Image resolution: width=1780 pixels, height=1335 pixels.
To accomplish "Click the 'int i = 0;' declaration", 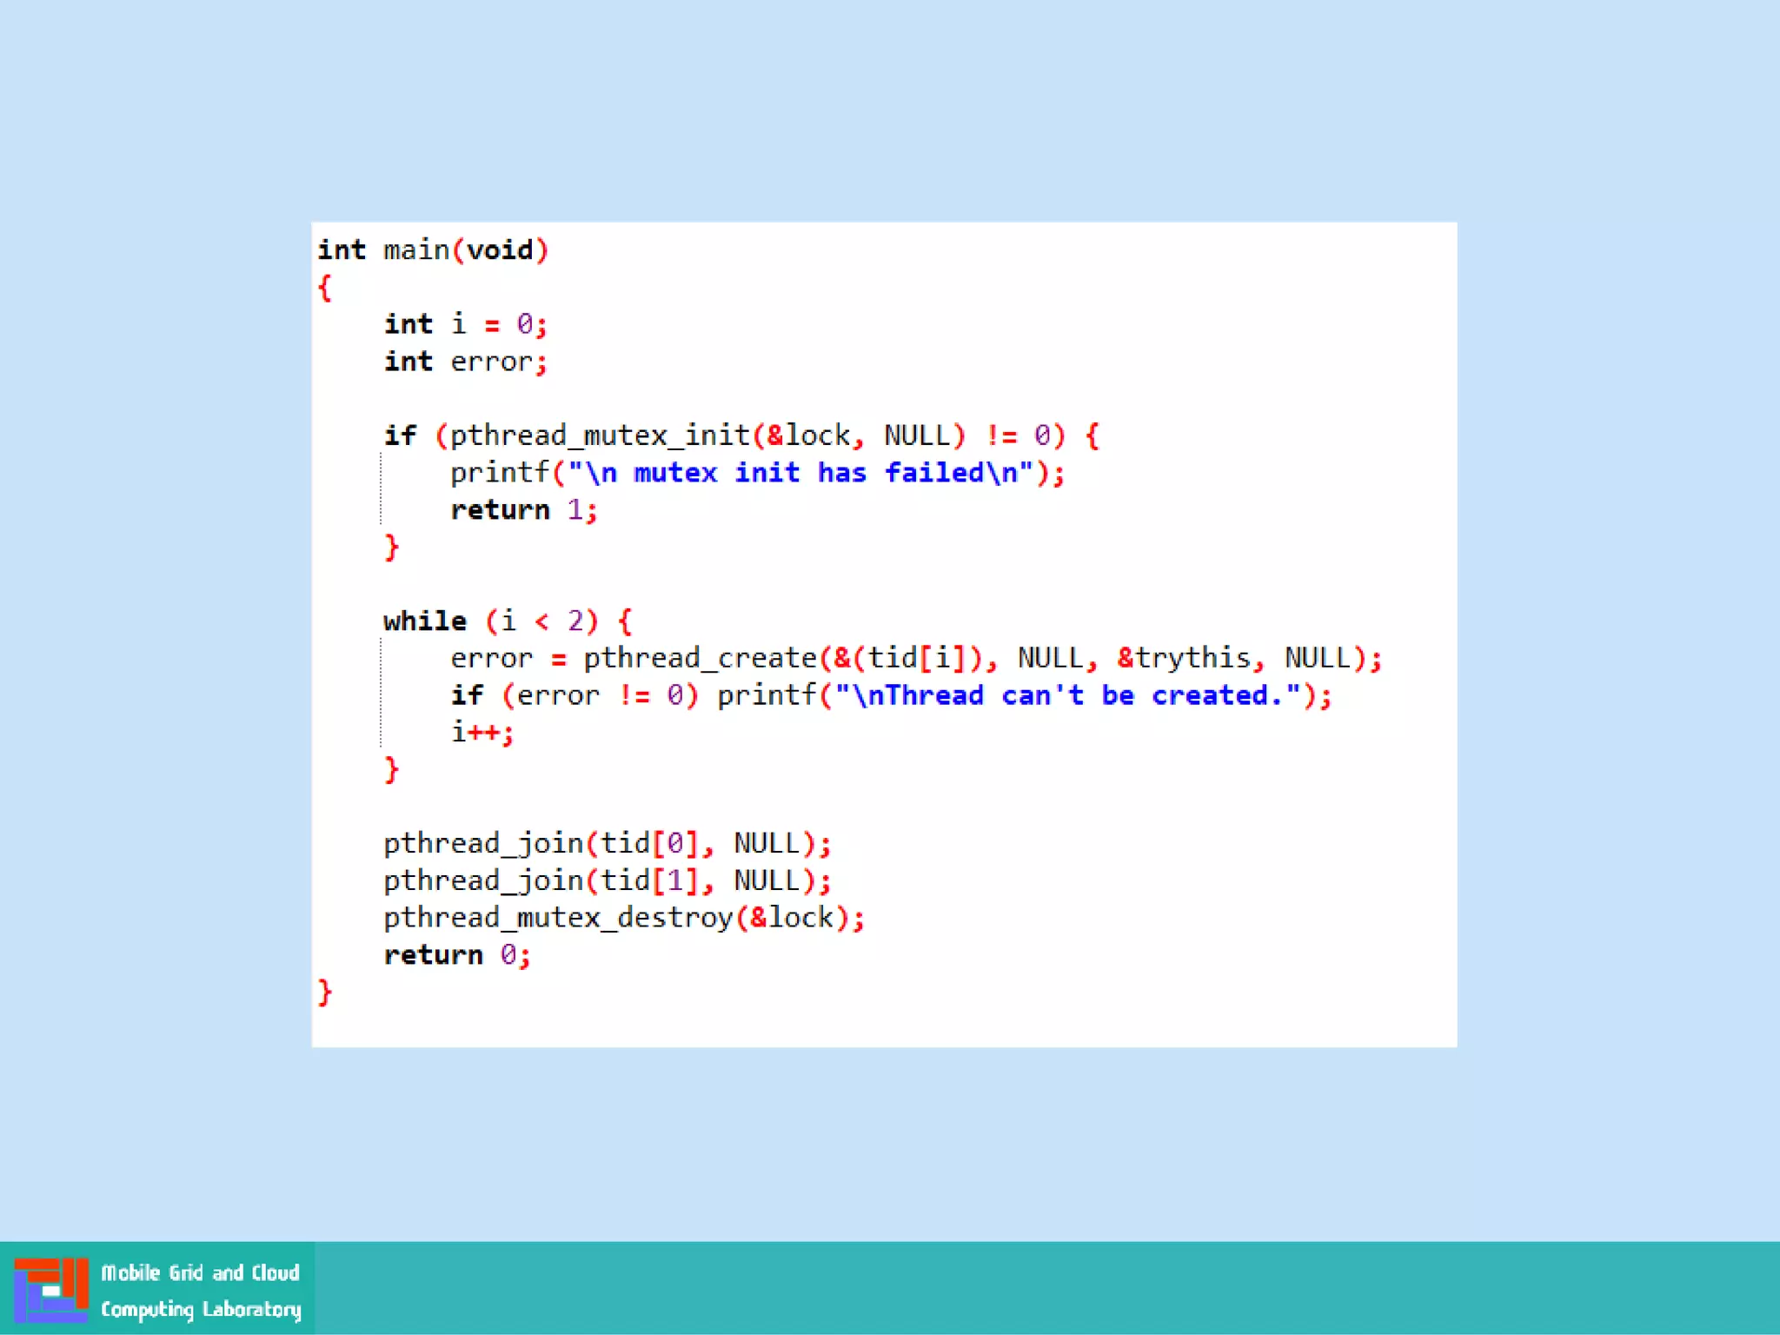I will click(x=465, y=324).
